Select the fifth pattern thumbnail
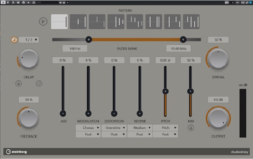This screenshot has width=253, height=159. tap(135, 22)
